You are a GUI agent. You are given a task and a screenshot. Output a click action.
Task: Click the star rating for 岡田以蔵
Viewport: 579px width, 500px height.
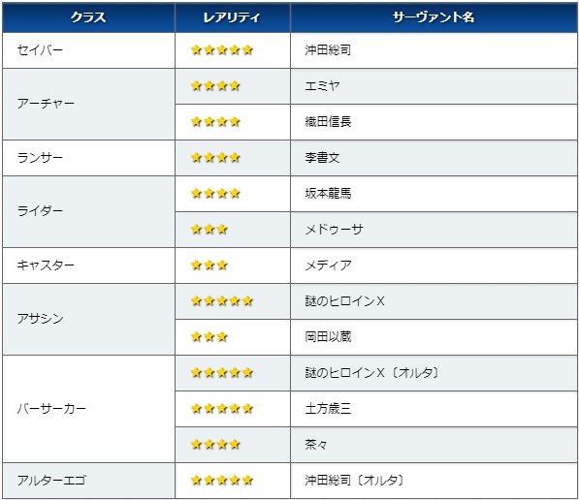209,337
